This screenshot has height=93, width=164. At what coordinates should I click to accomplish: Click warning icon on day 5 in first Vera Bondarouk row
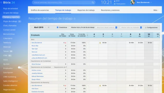tap(100, 43)
